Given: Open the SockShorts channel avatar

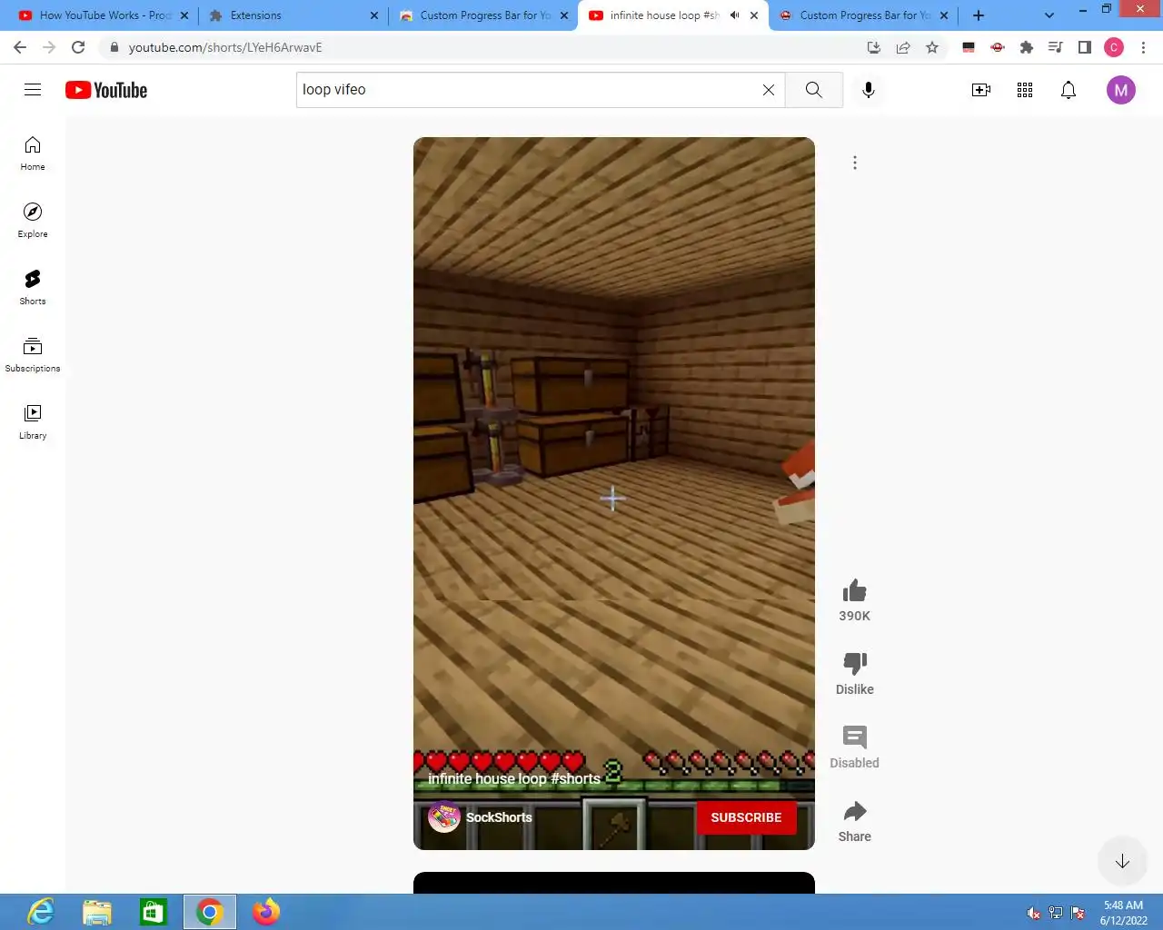Looking at the screenshot, I should [444, 817].
